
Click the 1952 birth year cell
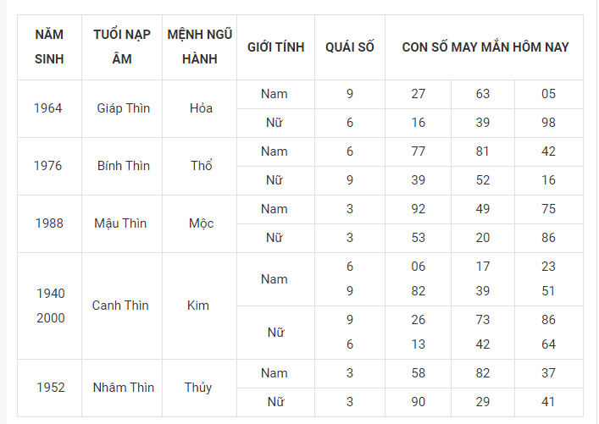click(x=49, y=388)
